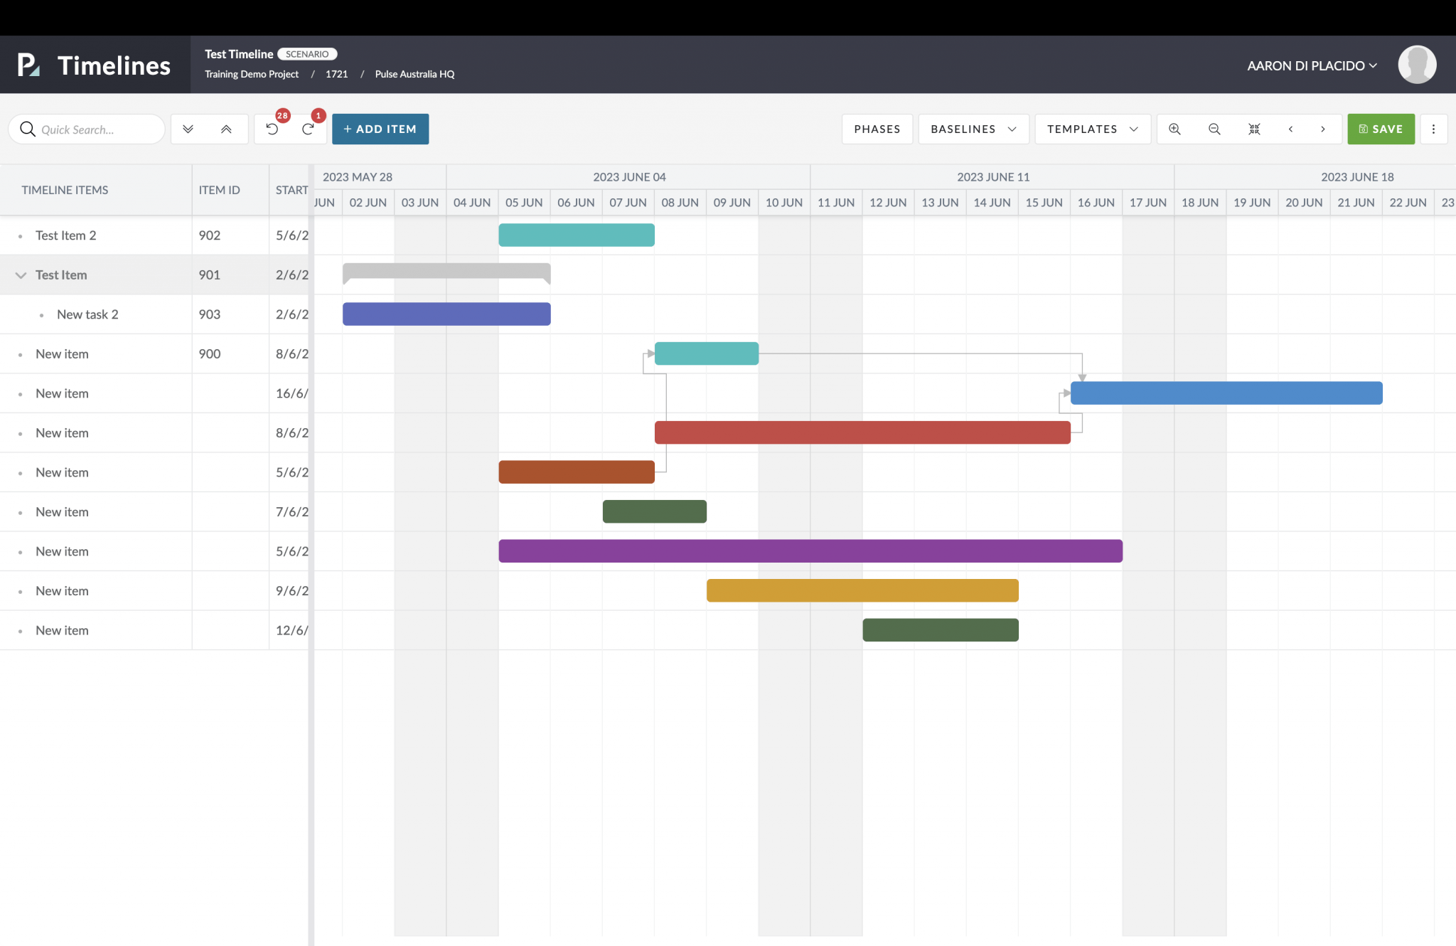Navigate to the Training Demo Project breadcrumb
Screen dimensions: 1456x946
[252, 74]
